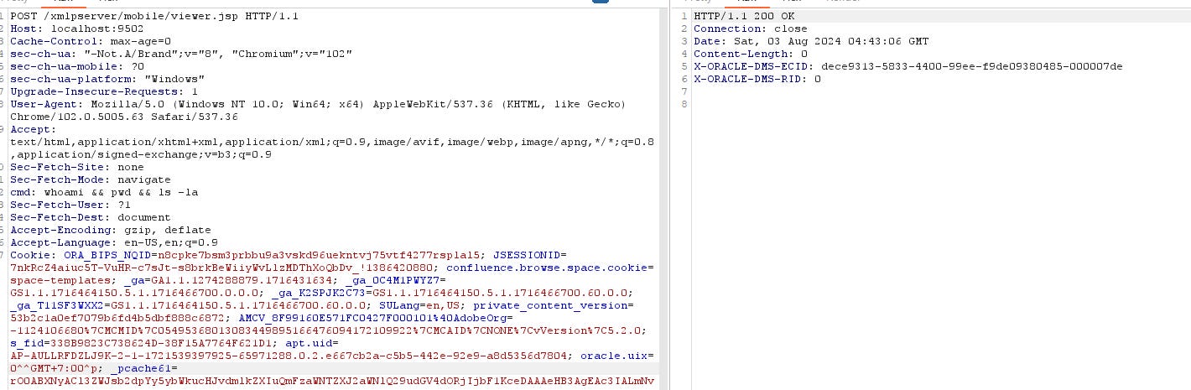Select the application/signed-exchange;v=b3 line
Screen dimensions: 1191x390
(141, 154)
